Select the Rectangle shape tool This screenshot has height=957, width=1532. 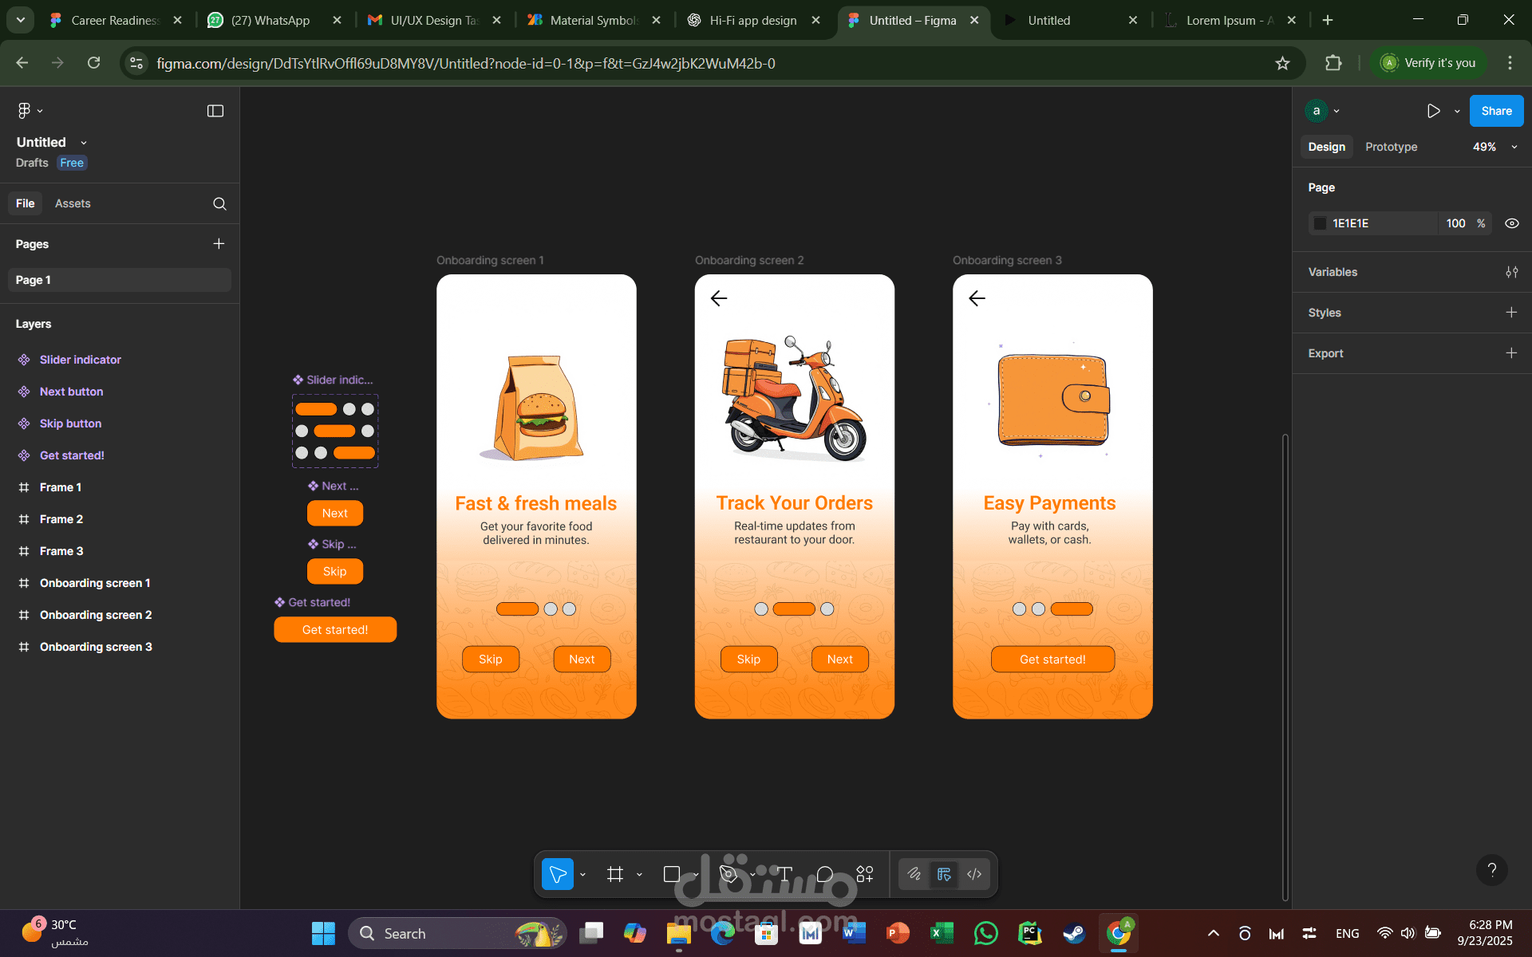click(672, 874)
